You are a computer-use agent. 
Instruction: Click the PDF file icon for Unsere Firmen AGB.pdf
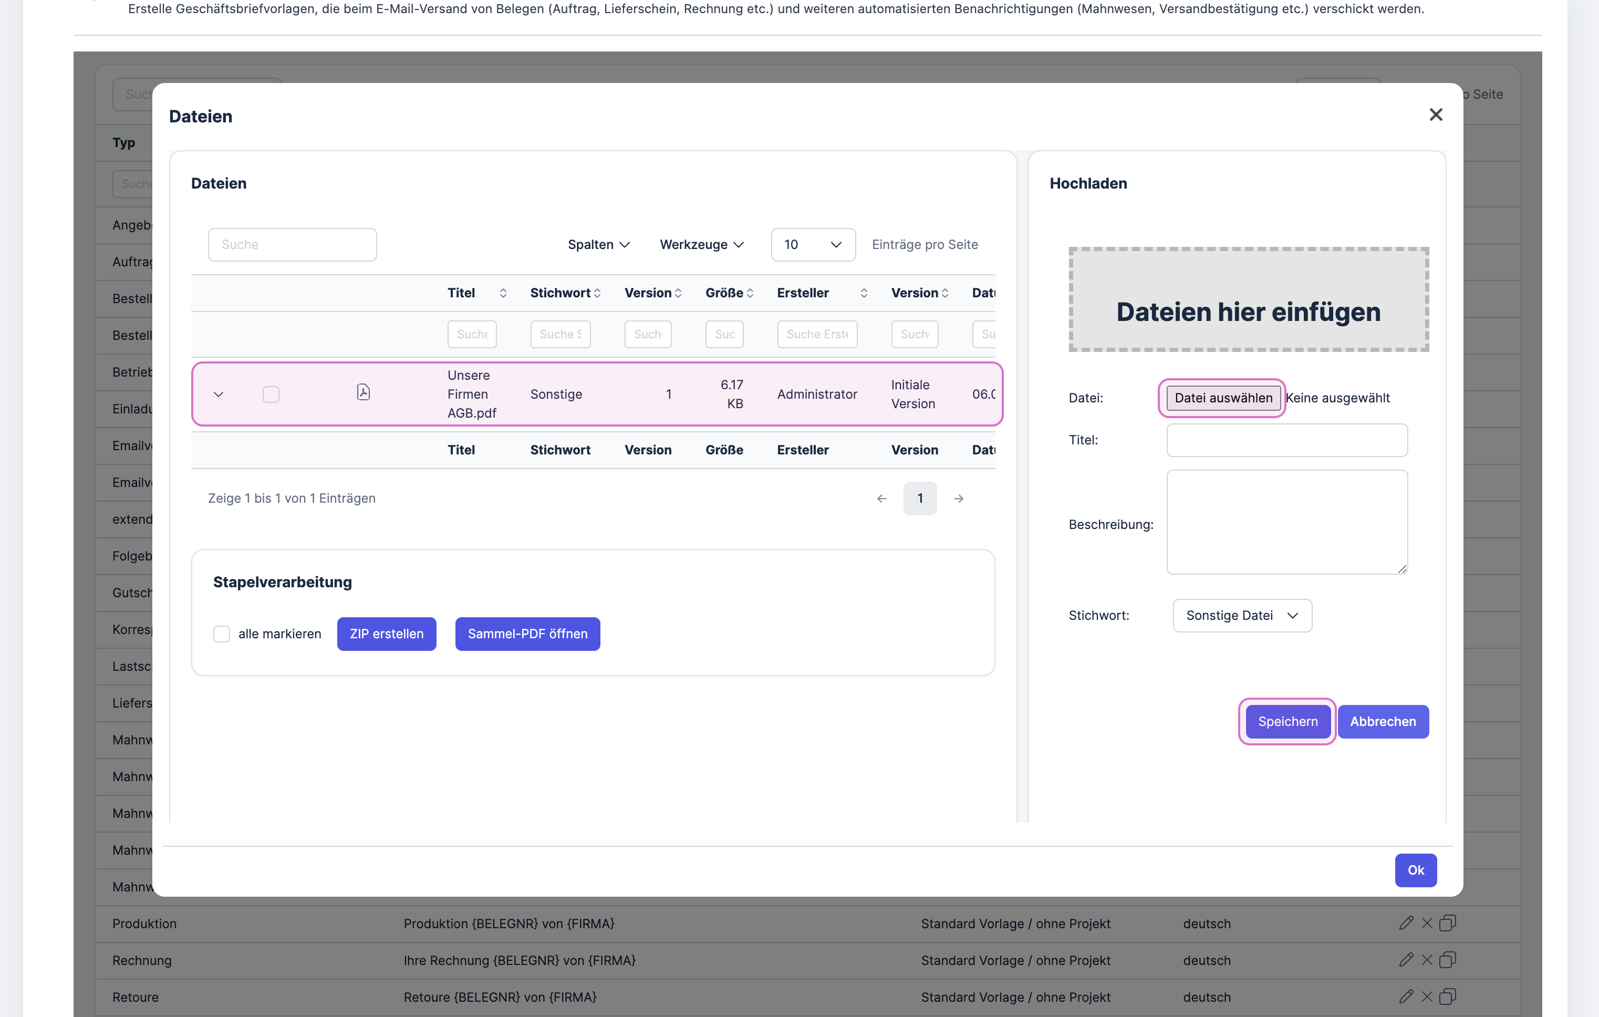pos(363,392)
